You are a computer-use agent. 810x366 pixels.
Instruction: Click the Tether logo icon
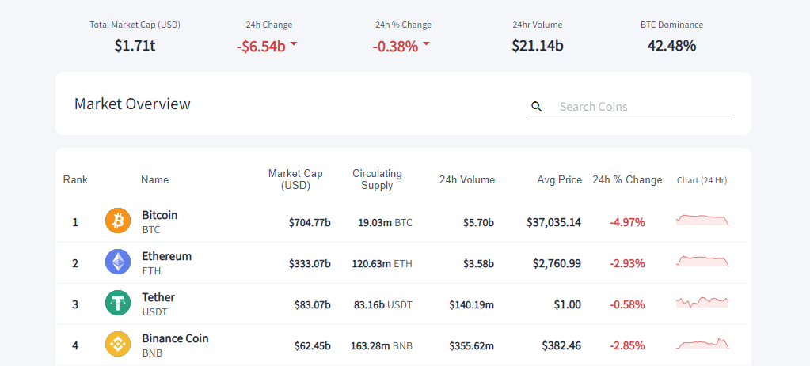[x=118, y=303]
